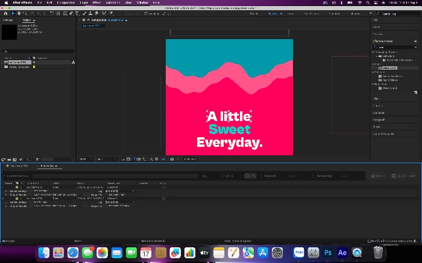The image size is (422, 263).
Task: Click Output To filename of second render item
Action: click(119, 206)
